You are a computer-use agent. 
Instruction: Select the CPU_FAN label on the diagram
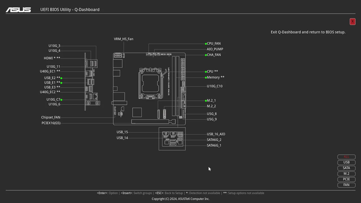tap(213, 43)
